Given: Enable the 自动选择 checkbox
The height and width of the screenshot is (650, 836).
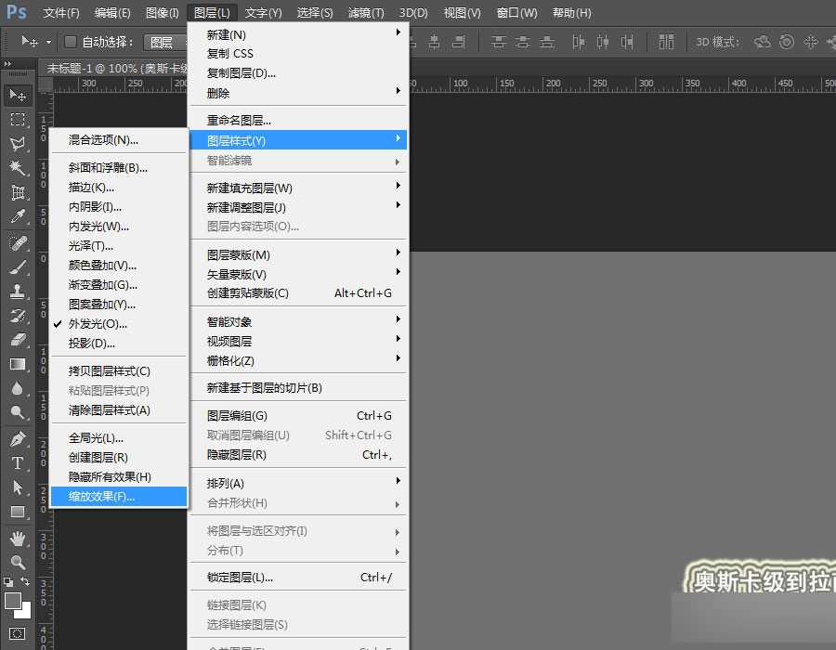Looking at the screenshot, I should pyautogui.click(x=70, y=42).
